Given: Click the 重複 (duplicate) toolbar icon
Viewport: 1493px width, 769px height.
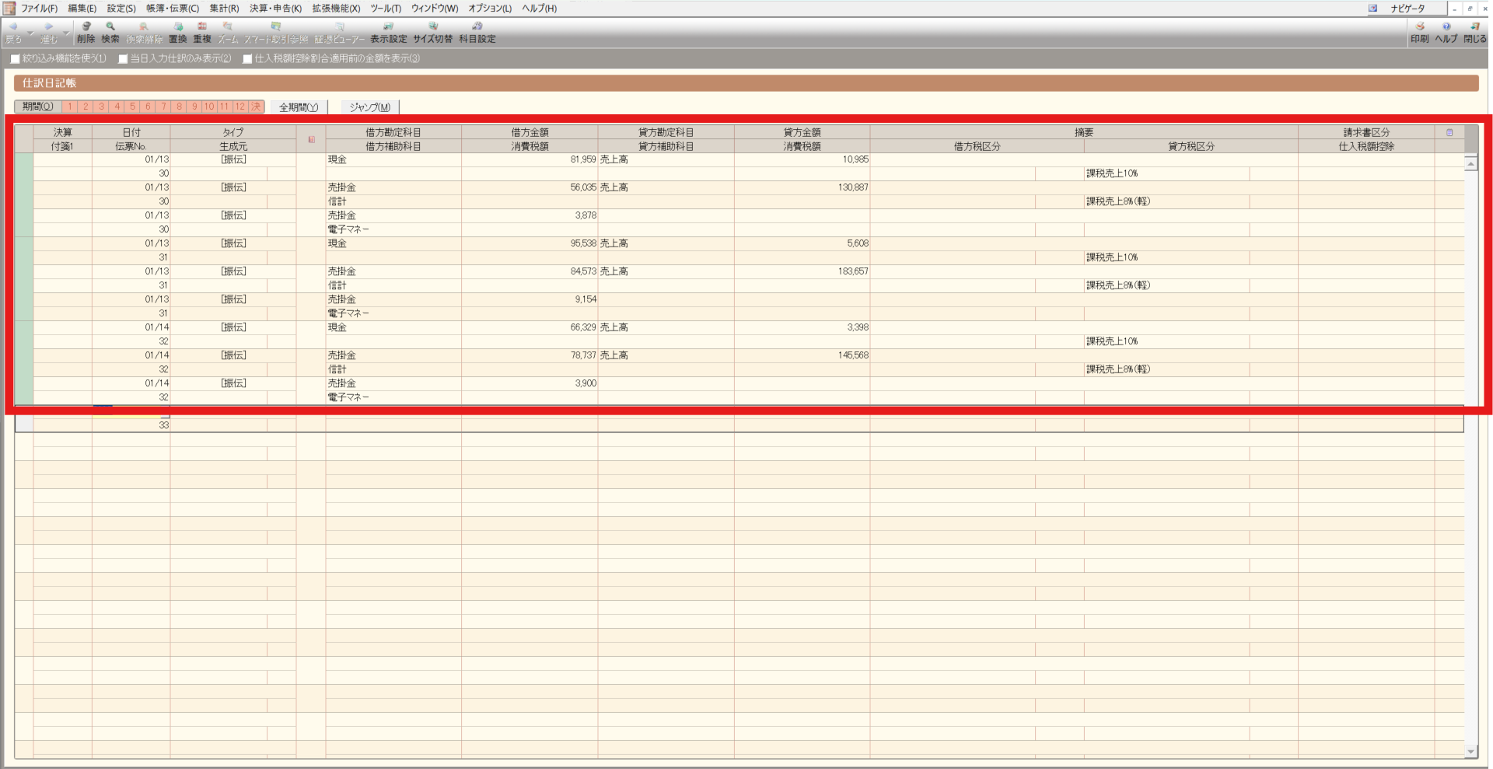Looking at the screenshot, I should tap(202, 32).
